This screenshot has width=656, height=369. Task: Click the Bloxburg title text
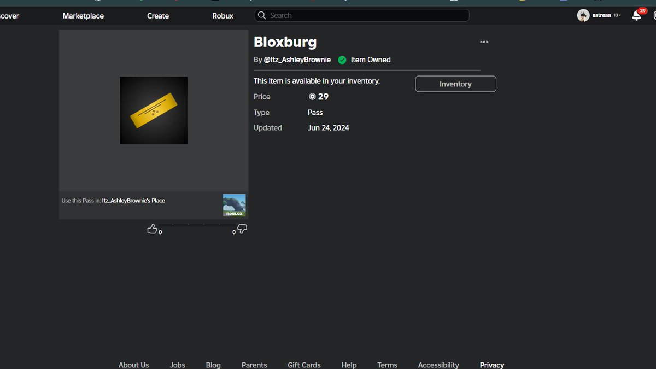pyautogui.click(x=285, y=42)
